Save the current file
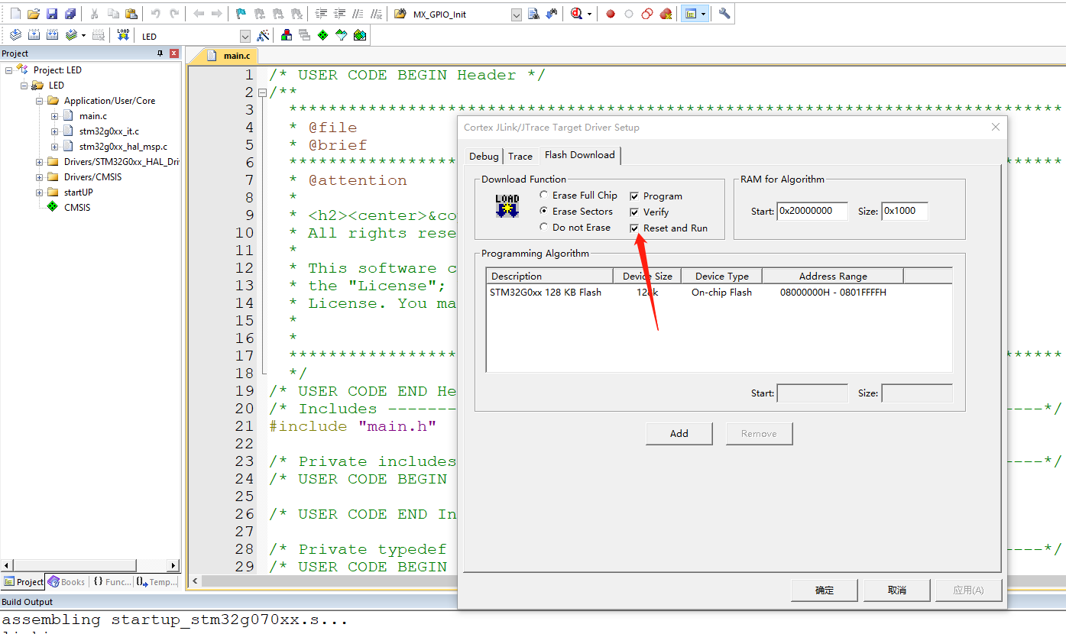 click(x=52, y=14)
